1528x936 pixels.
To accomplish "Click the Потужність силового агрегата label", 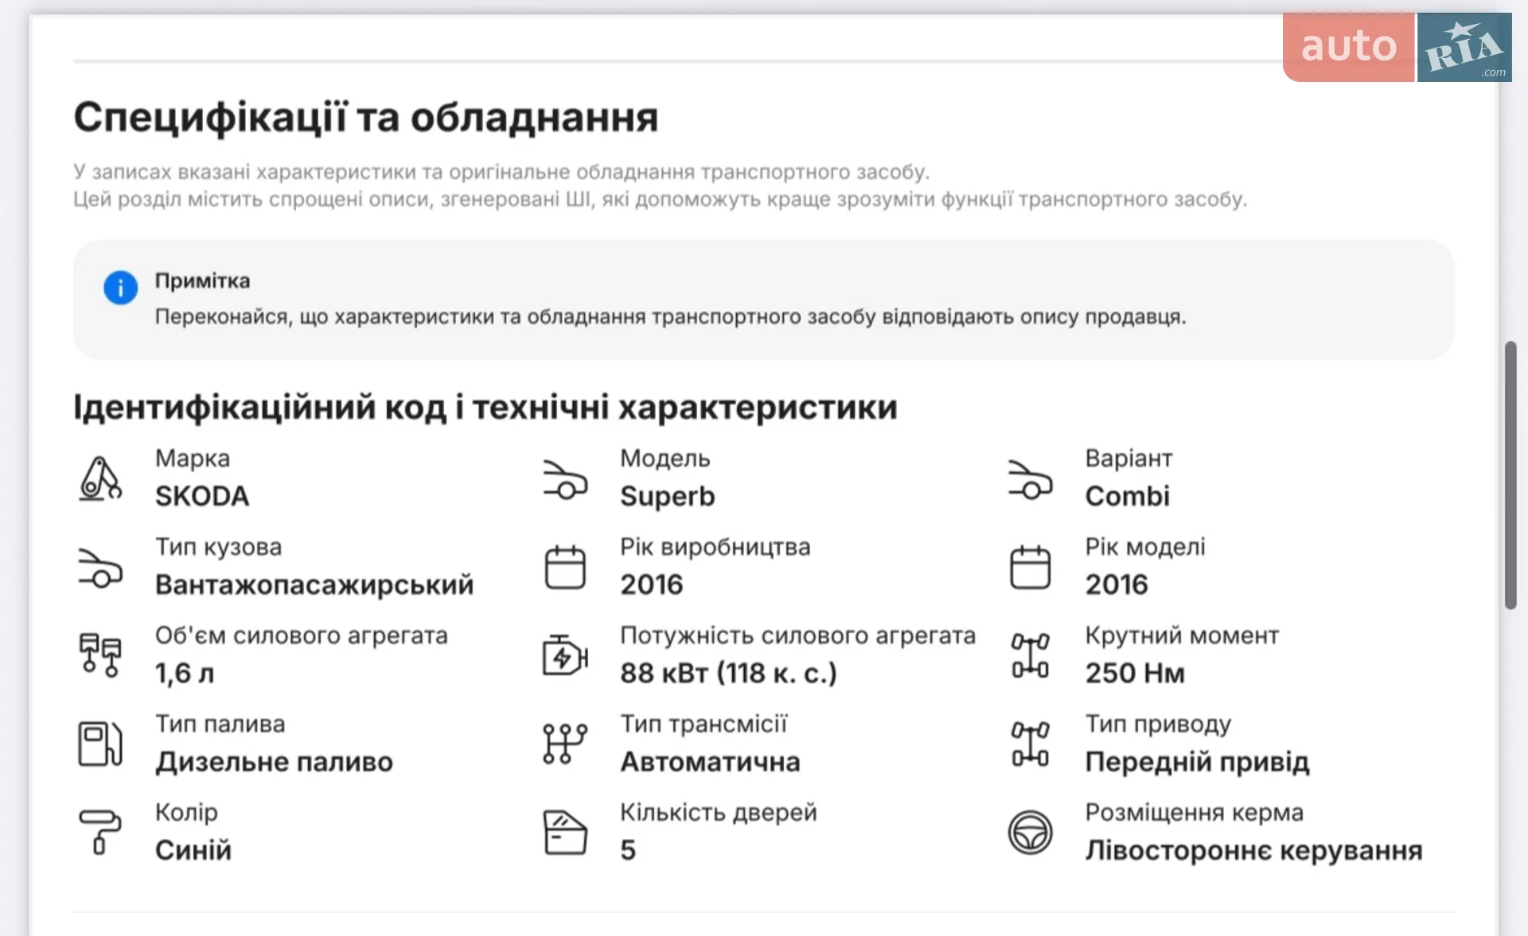I will click(x=798, y=636).
